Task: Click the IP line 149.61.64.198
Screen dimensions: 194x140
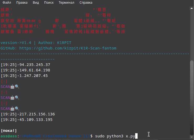Action: coord(25,70)
